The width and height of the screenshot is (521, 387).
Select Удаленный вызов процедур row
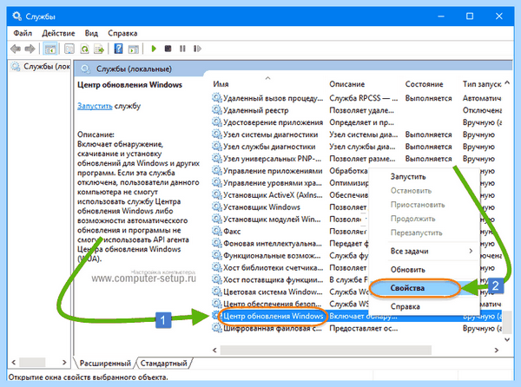pyautogui.click(x=357, y=98)
